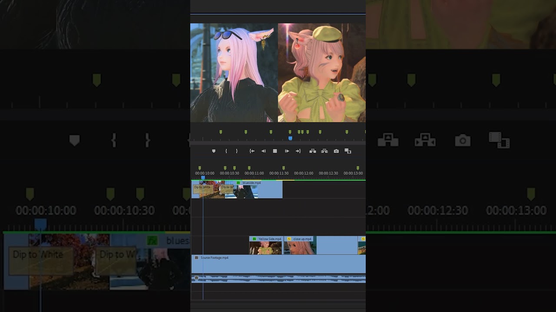
Task: Export a frame with the camera icon
Action: pyautogui.click(x=336, y=151)
